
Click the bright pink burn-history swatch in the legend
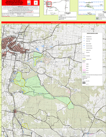(x=84, y=70)
